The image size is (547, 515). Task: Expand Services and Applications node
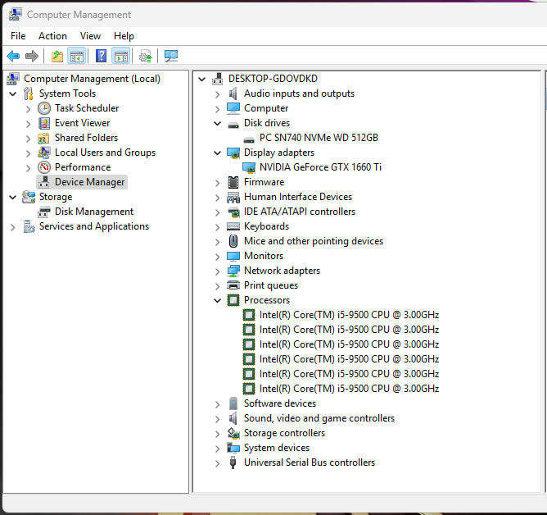coord(13,227)
